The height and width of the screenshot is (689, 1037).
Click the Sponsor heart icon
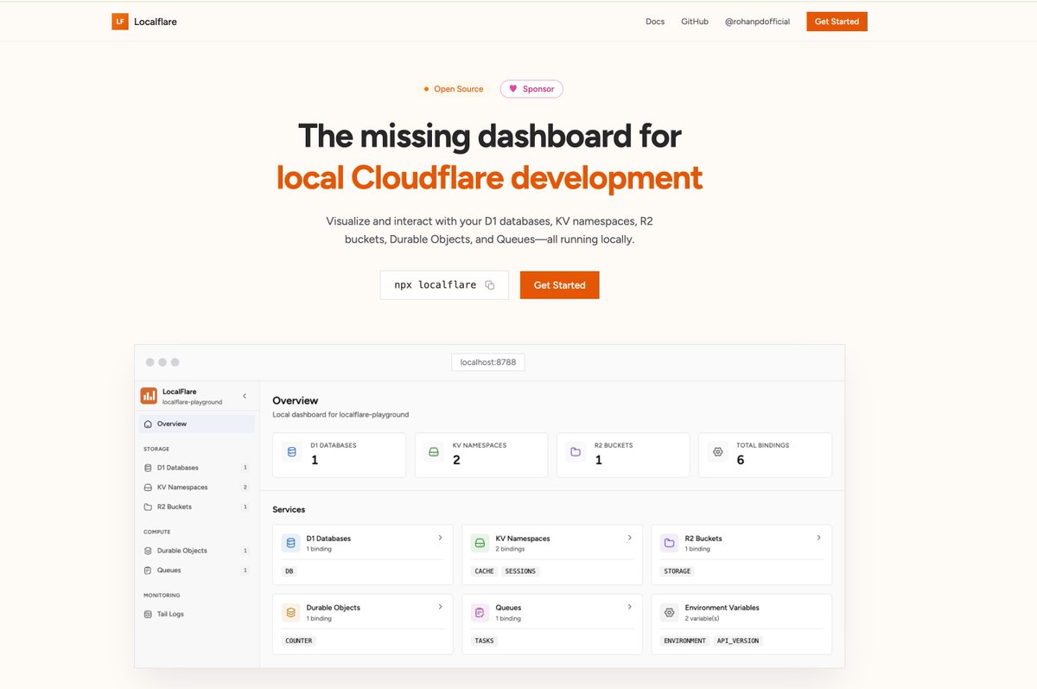pos(512,89)
